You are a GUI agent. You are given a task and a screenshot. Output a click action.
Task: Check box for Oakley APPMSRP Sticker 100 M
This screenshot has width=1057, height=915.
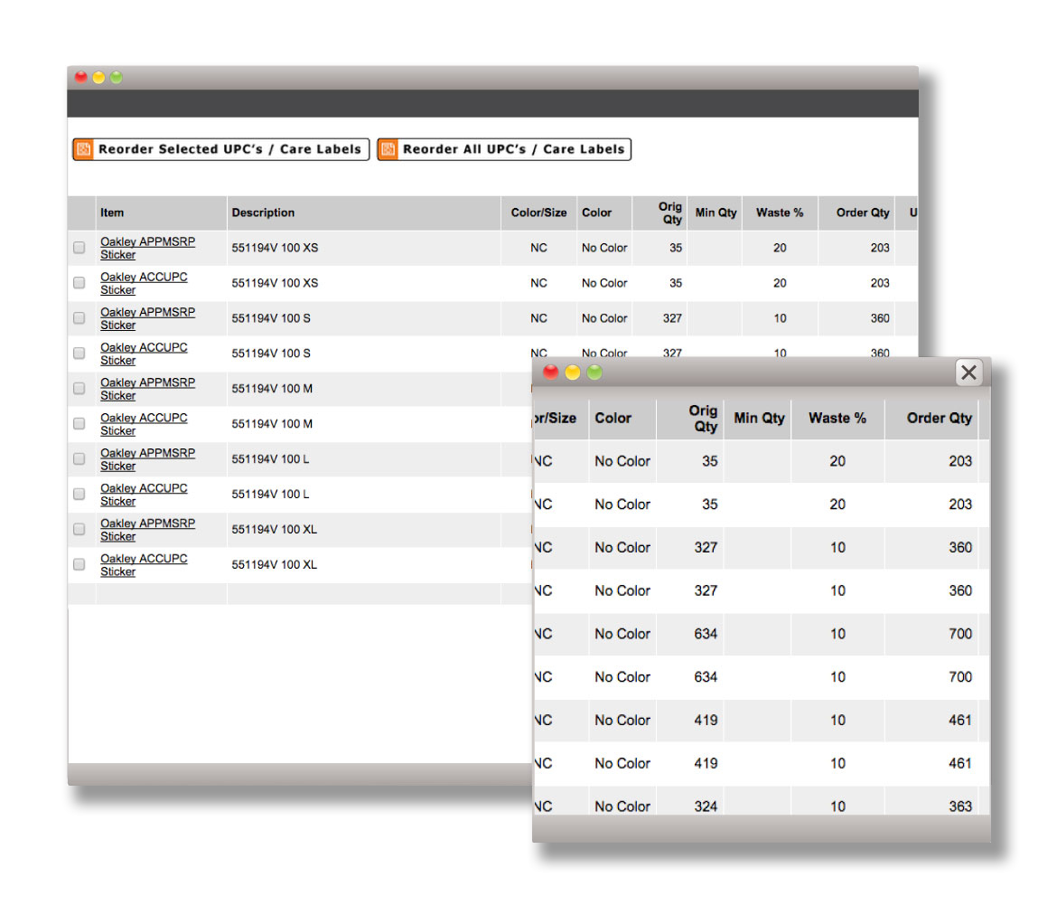click(80, 388)
